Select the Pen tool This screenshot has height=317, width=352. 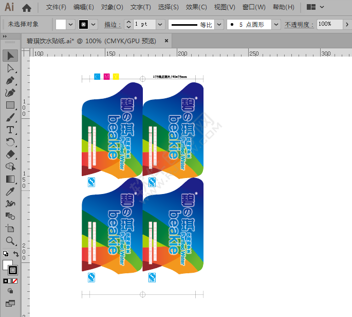(10, 81)
